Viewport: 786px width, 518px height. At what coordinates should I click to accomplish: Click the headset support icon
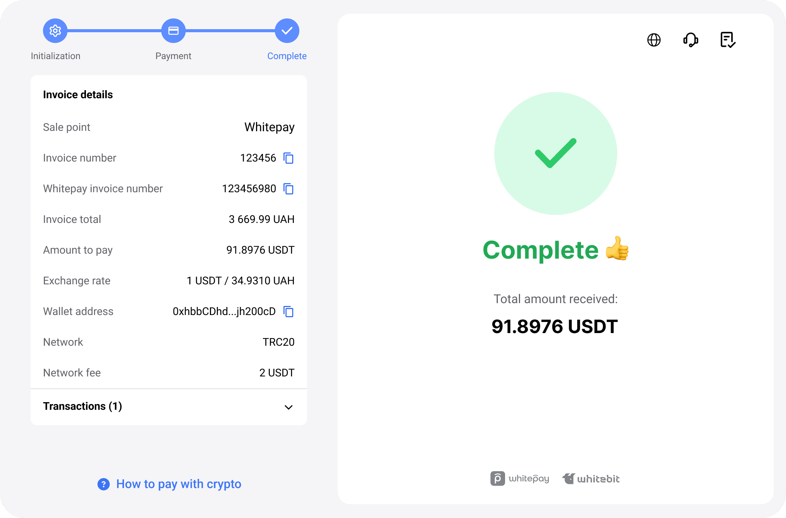pos(690,40)
